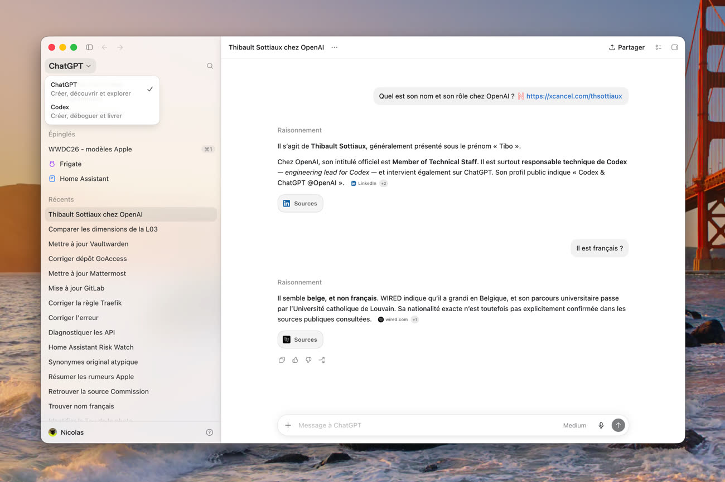This screenshot has width=725, height=482.
Task: Switch to Codex in the menu
Action: [102, 111]
